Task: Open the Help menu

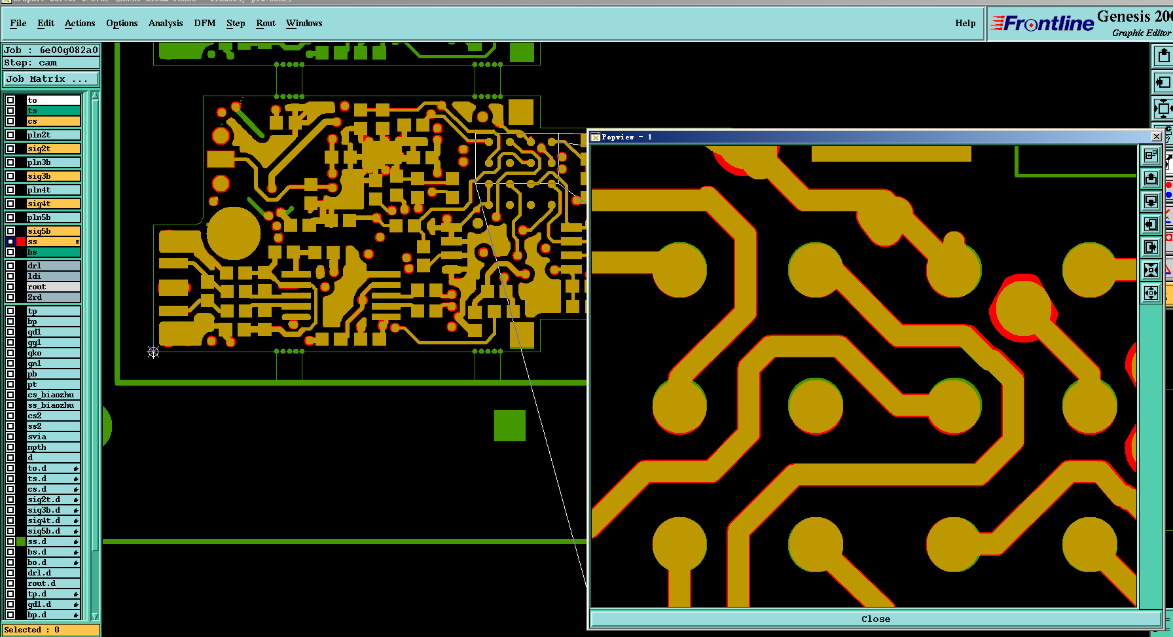Action: click(x=965, y=23)
